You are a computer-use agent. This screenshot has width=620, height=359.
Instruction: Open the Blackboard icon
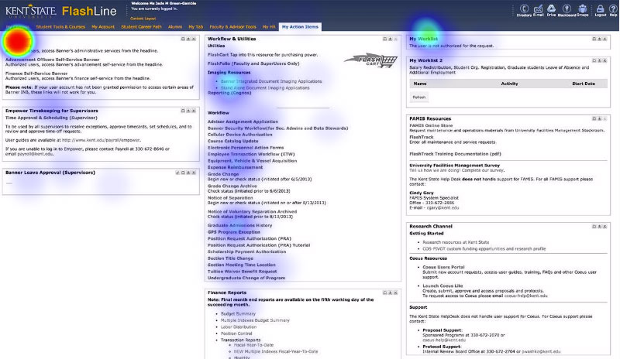567,9
